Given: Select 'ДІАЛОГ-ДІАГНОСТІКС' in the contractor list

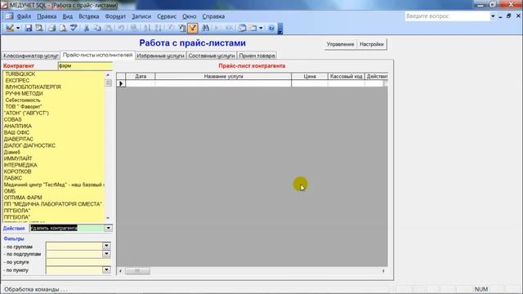Looking at the screenshot, I should [29, 145].
